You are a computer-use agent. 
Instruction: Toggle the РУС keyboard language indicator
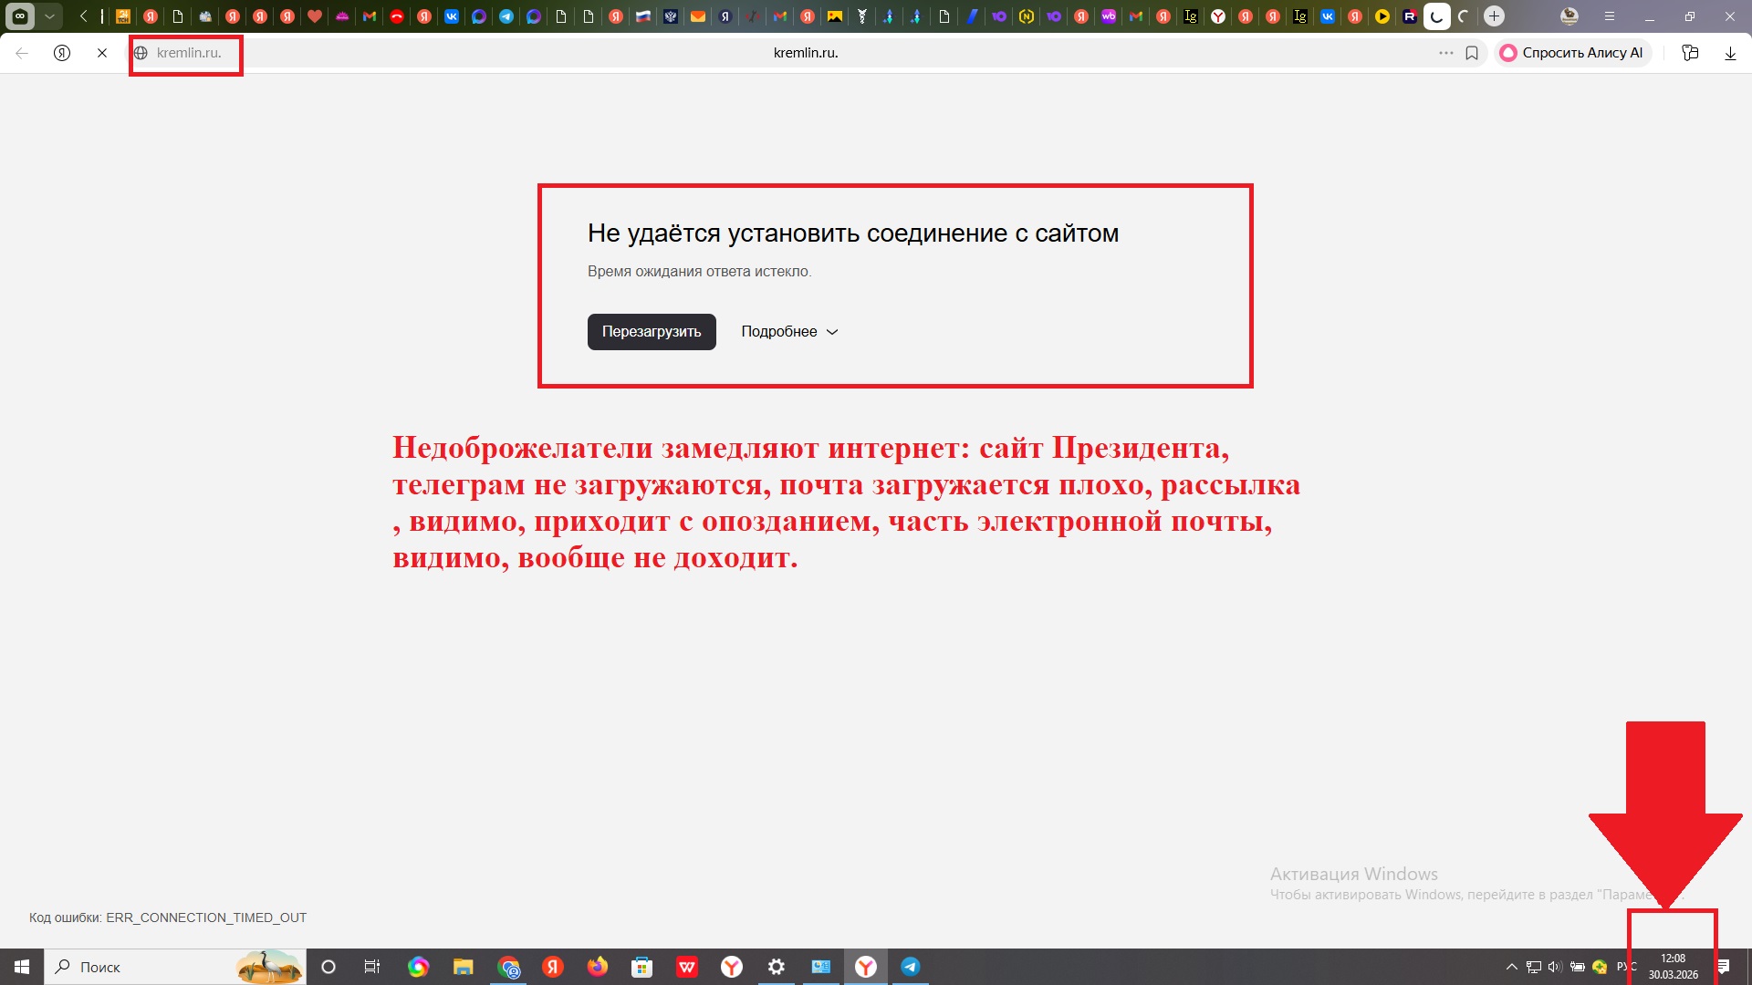pyautogui.click(x=1625, y=967)
